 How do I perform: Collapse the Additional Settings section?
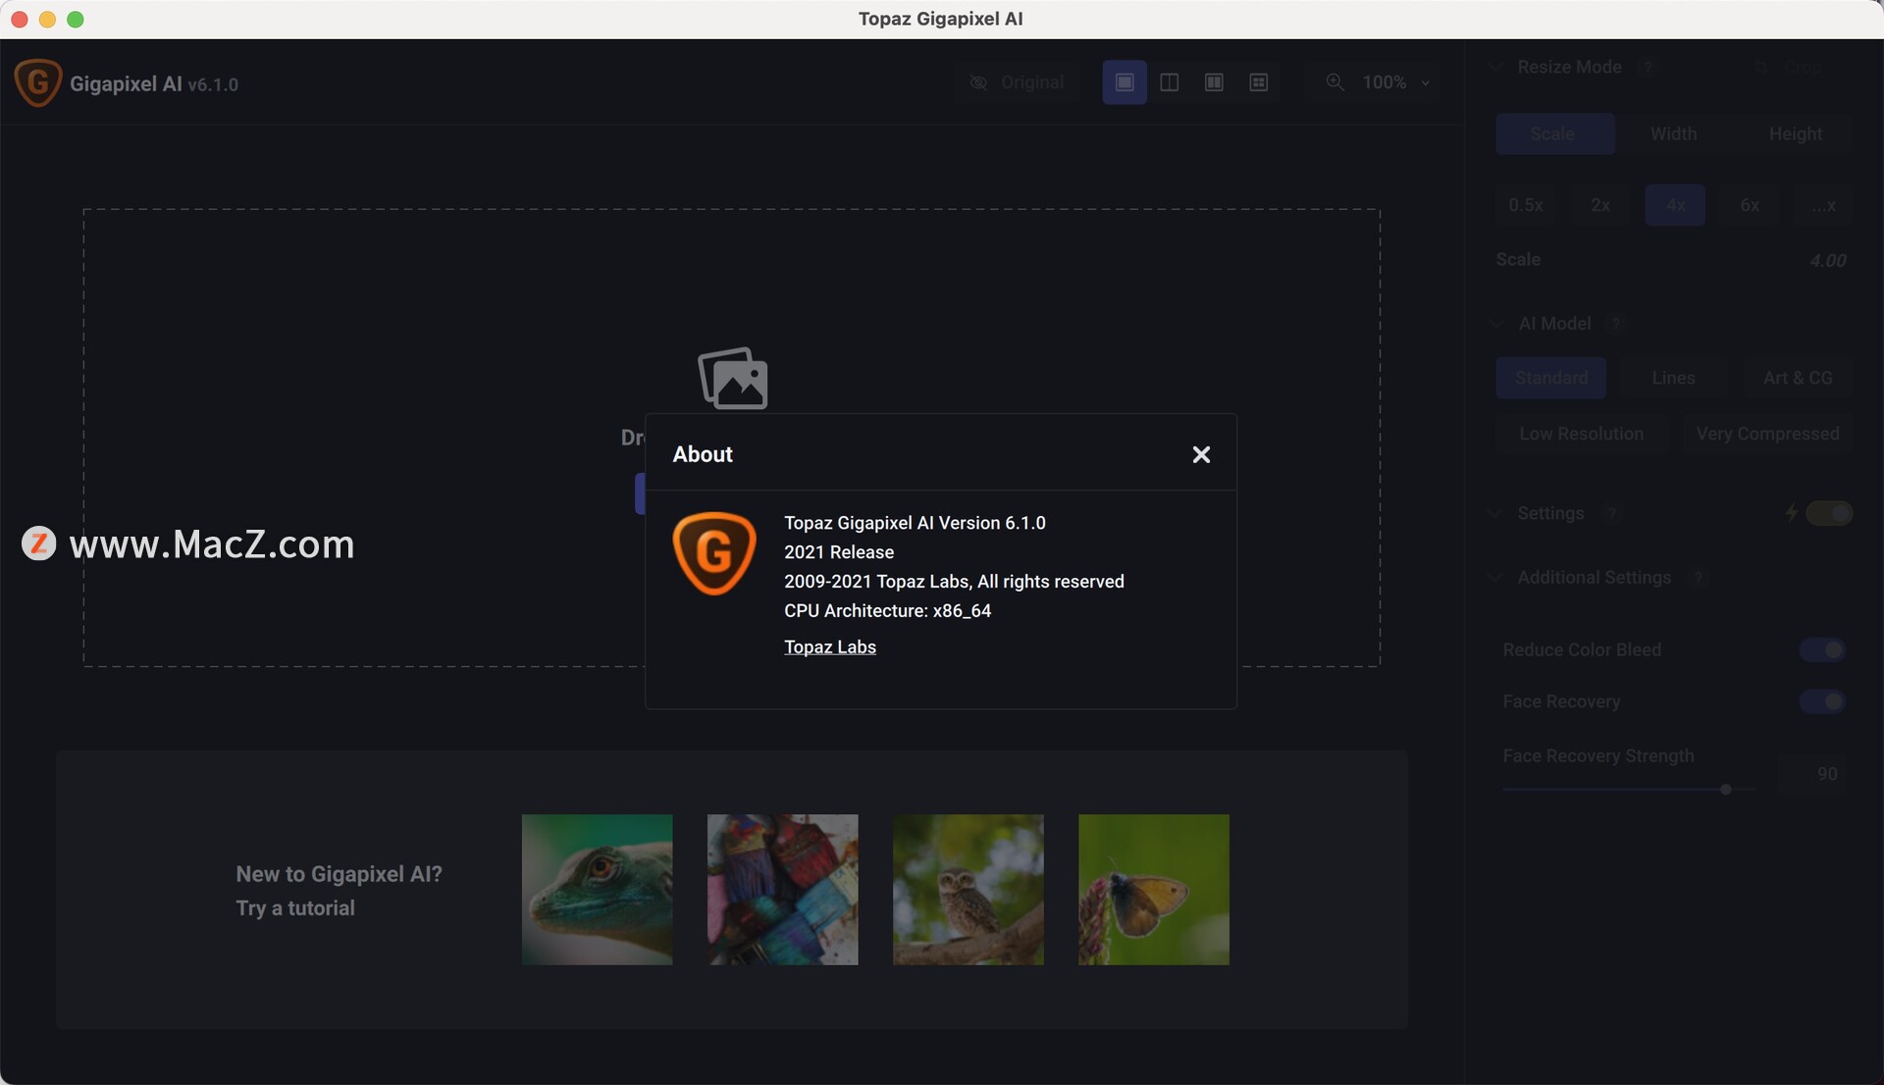1494,577
